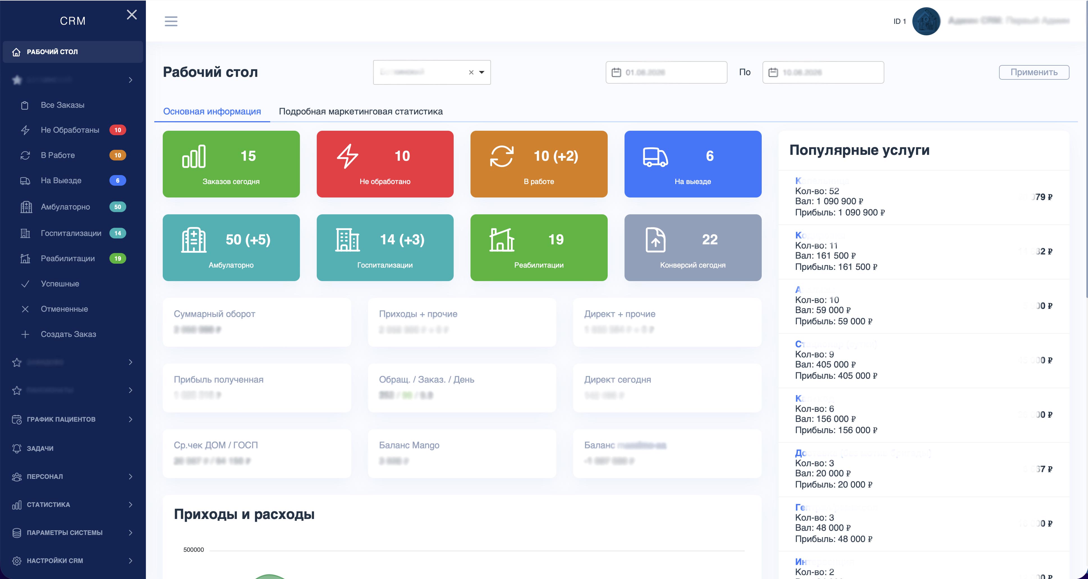Click the building icon for Госпитализации in sidebar

pyautogui.click(x=25, y=233)
